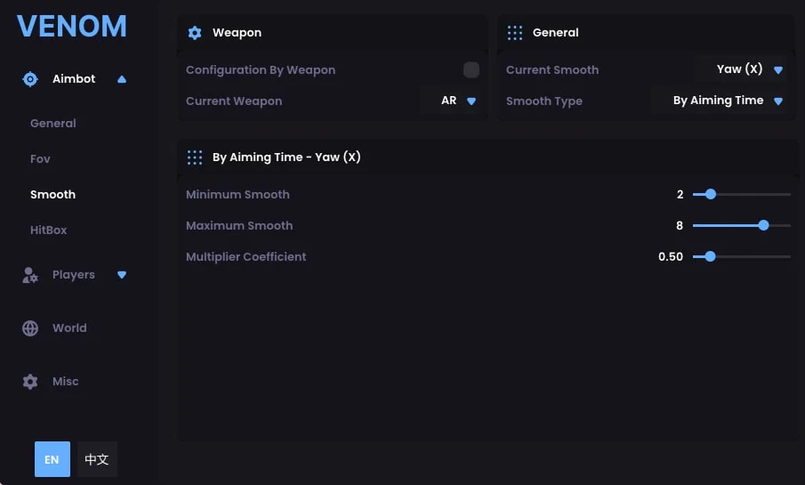
Task: Open the Fov submenu item
Action: coord(40,159)
